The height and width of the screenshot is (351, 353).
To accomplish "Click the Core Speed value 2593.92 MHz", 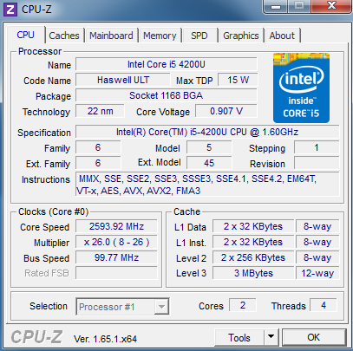I will [x=116, y=226].
